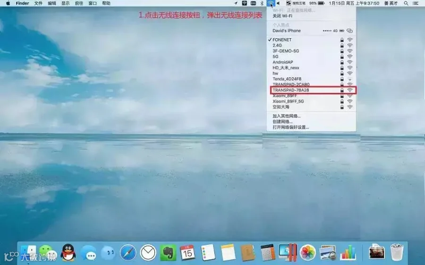Join the 2.4G network

311,45
